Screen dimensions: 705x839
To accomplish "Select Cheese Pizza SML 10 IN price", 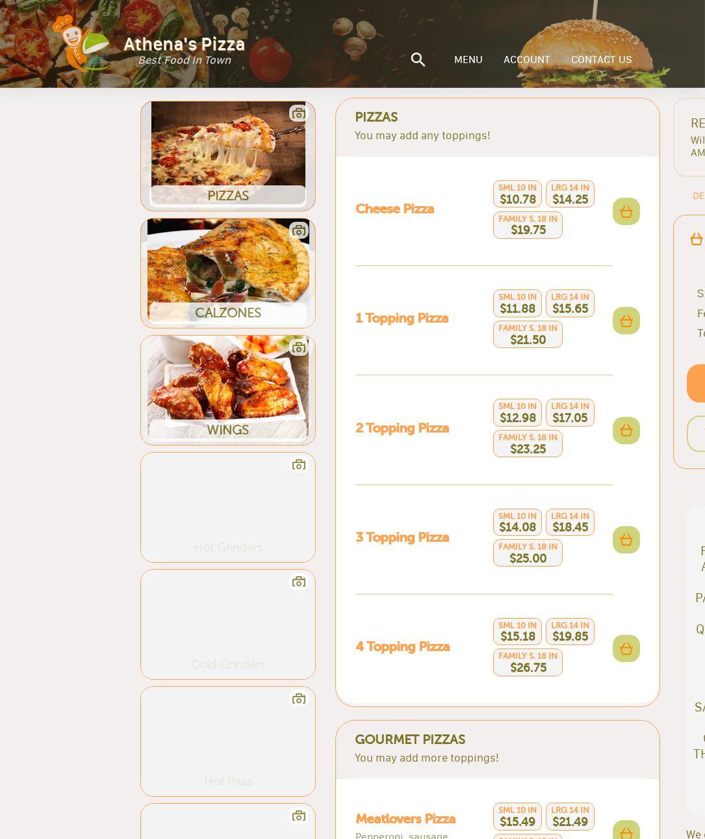I will (517, 194).
